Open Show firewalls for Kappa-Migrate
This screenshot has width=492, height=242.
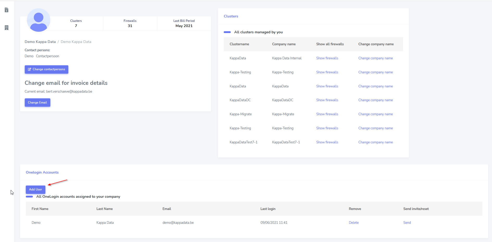pyautogui.click(x=327, y=114)
